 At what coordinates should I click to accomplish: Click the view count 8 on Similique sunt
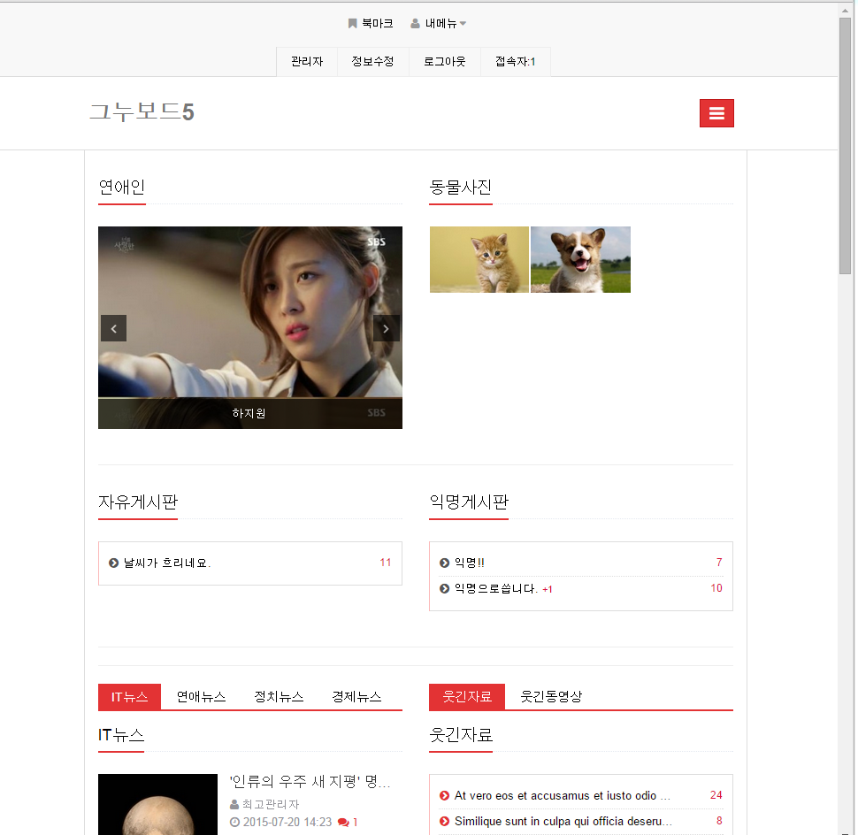pos(719,821)
